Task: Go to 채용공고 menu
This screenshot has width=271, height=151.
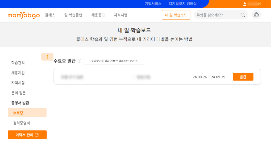Action: tap(98, 15)
